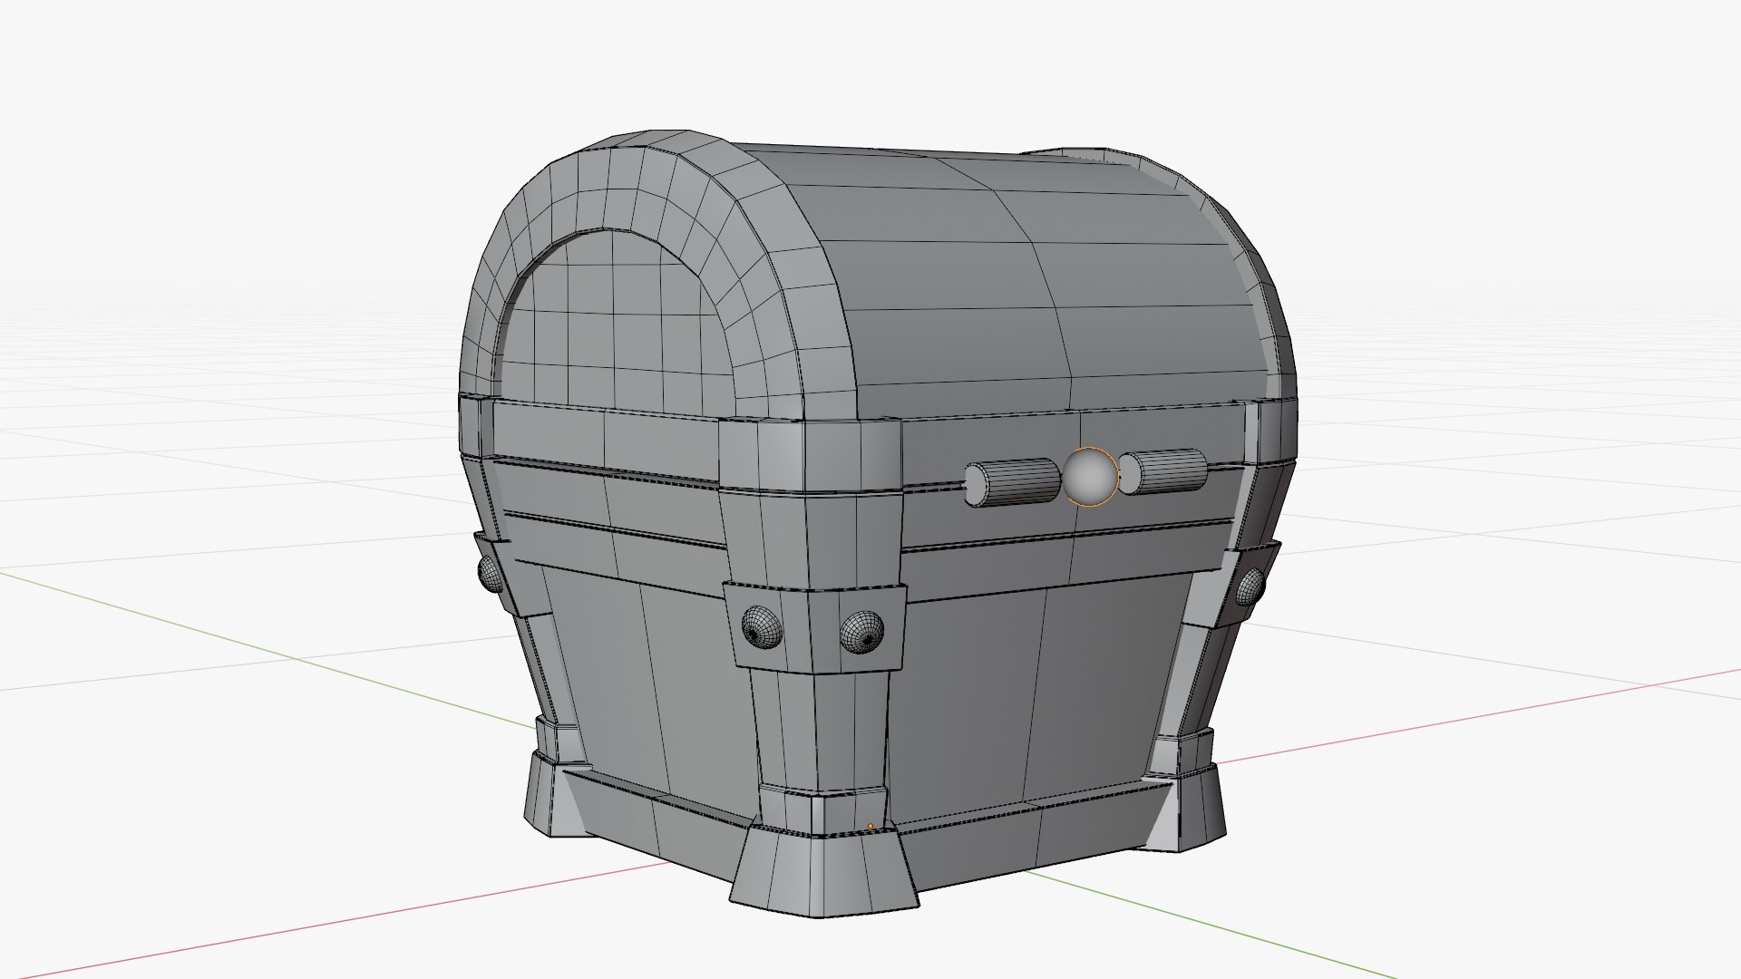This screenshot has height=979, width=1741.
Task: Select the left rivet on the front corner strap
Action: coord(762,628)
